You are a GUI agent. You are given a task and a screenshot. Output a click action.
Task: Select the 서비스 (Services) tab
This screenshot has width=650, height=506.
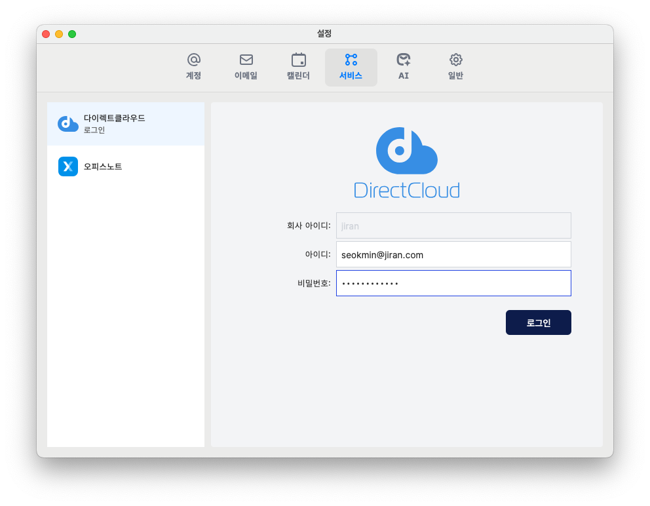click(x=351, y=68)
